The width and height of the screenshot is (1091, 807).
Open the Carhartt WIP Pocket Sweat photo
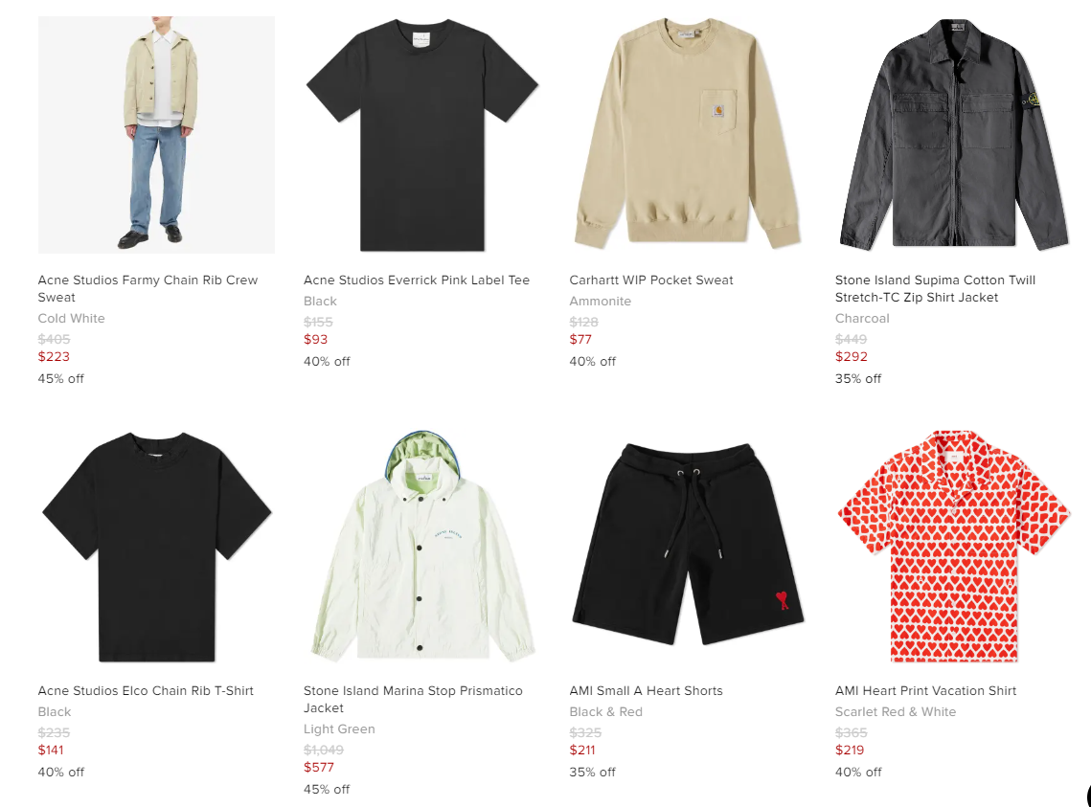[x=688, y=135]
